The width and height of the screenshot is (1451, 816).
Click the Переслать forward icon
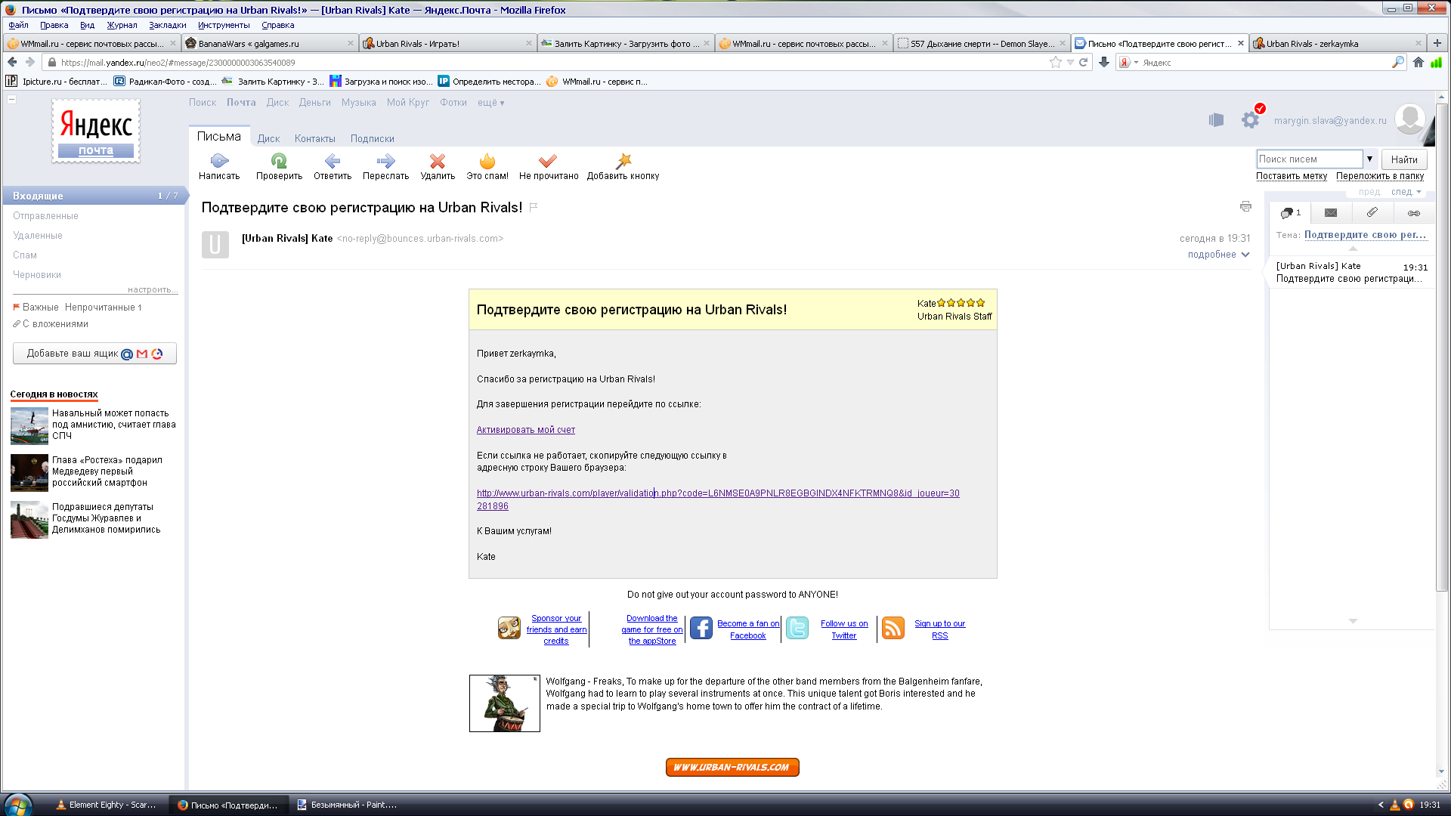coord(385,161)
